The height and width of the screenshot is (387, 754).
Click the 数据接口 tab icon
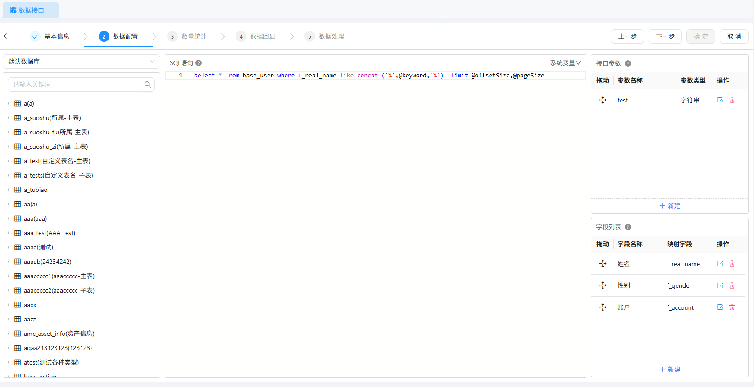pos(14,10)
